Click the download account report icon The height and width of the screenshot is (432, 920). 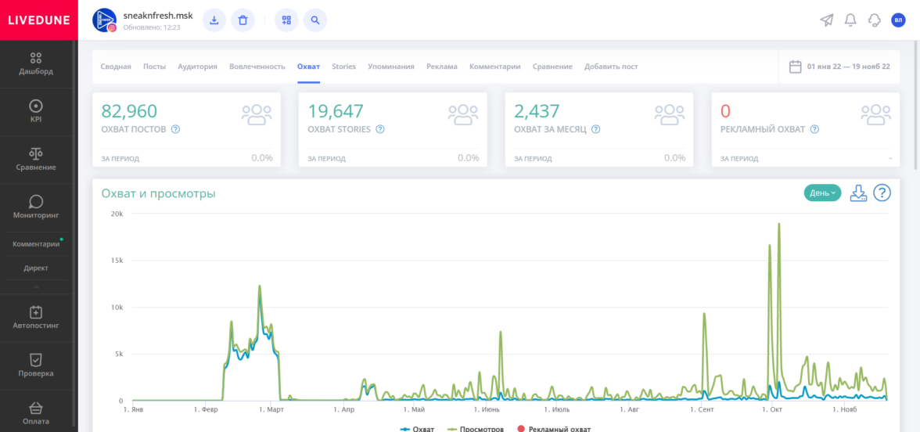pos(214,20)
